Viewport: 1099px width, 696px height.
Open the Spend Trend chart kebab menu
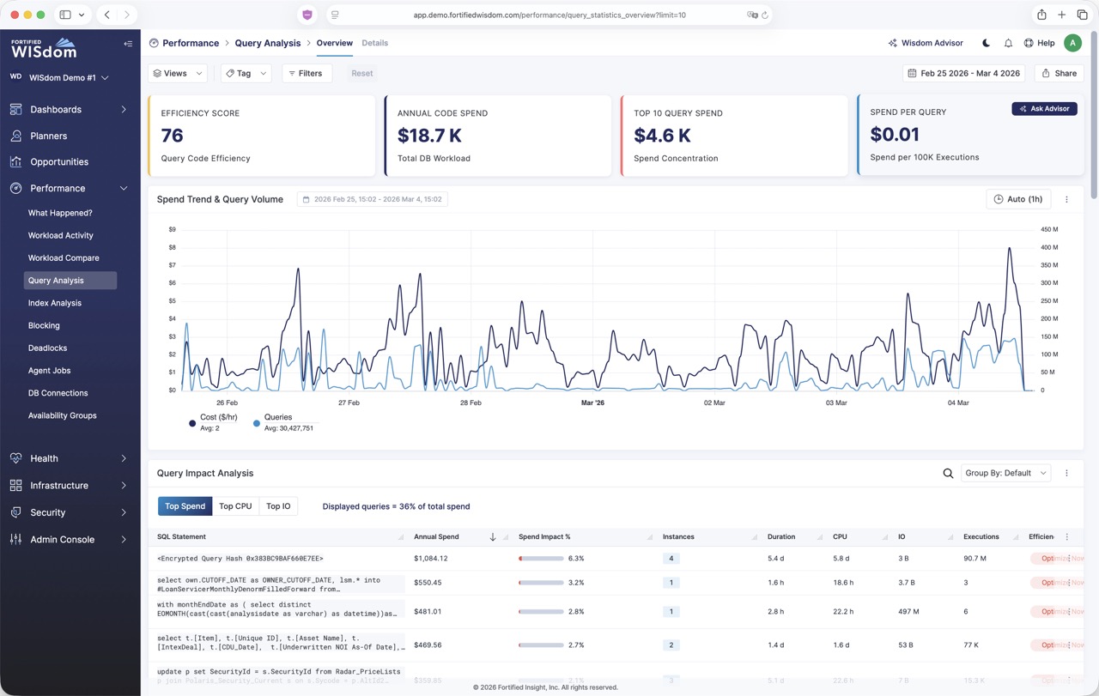[x=1066, y=199]
